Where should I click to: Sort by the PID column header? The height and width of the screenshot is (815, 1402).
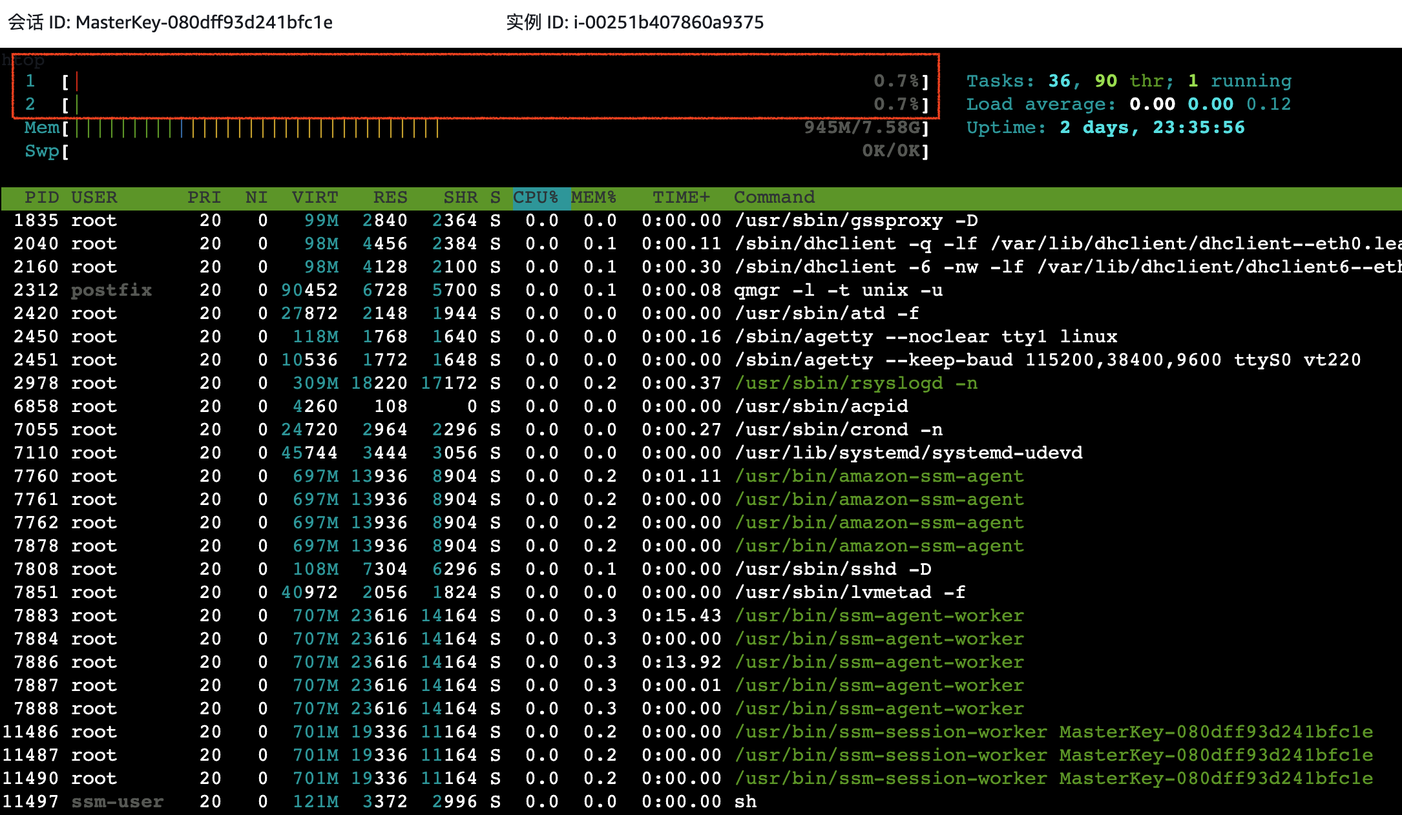point(42,198)
